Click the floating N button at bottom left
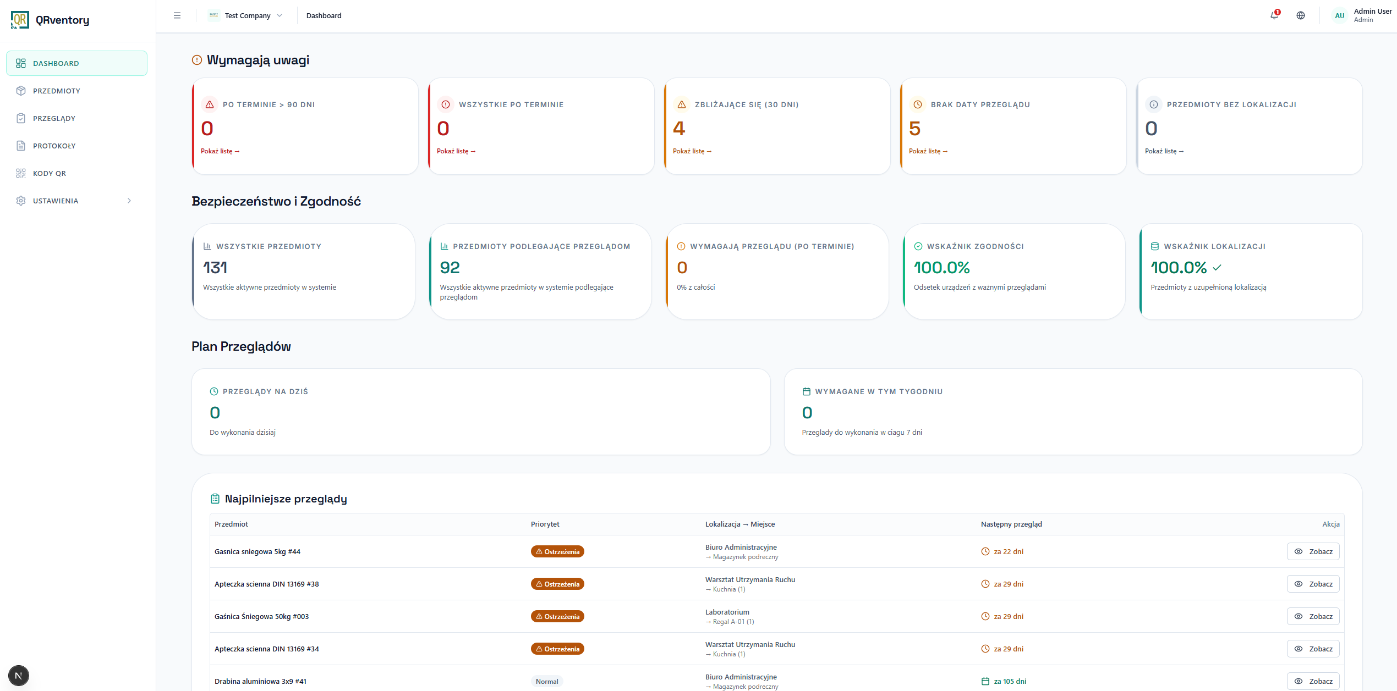This screenshot has width=1397, height=691. click(x=18, y=676)
